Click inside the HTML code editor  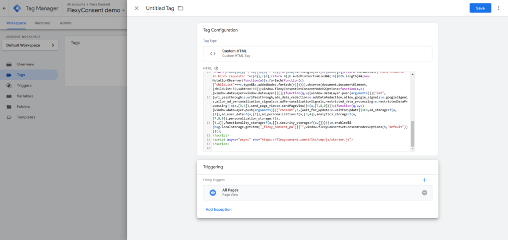(308, 109)
